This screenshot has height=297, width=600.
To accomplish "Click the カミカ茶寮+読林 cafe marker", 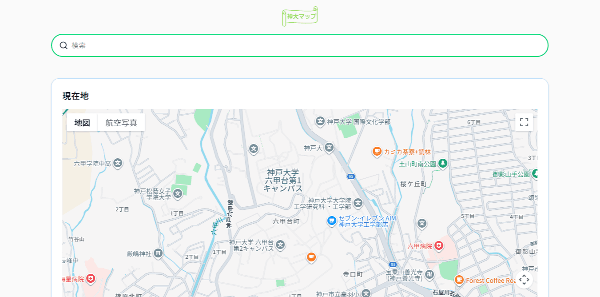I will click(377, 151).
